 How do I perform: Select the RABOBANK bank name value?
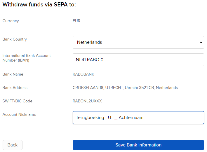(x=83, y=74)
